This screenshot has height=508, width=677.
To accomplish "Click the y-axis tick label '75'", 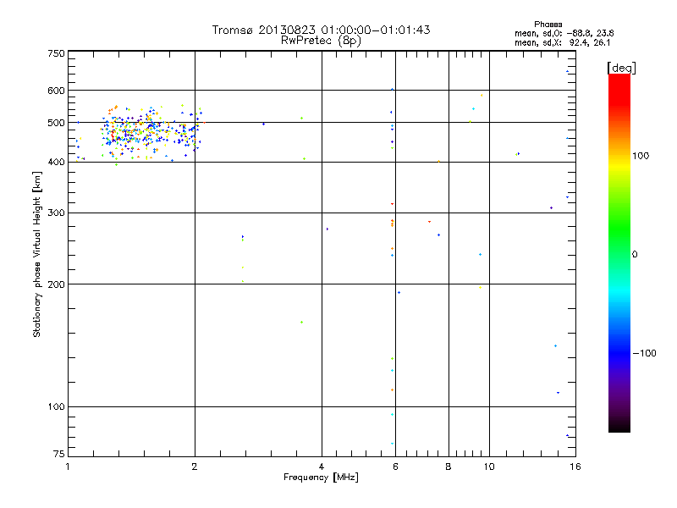I will (x=59, y=454).
